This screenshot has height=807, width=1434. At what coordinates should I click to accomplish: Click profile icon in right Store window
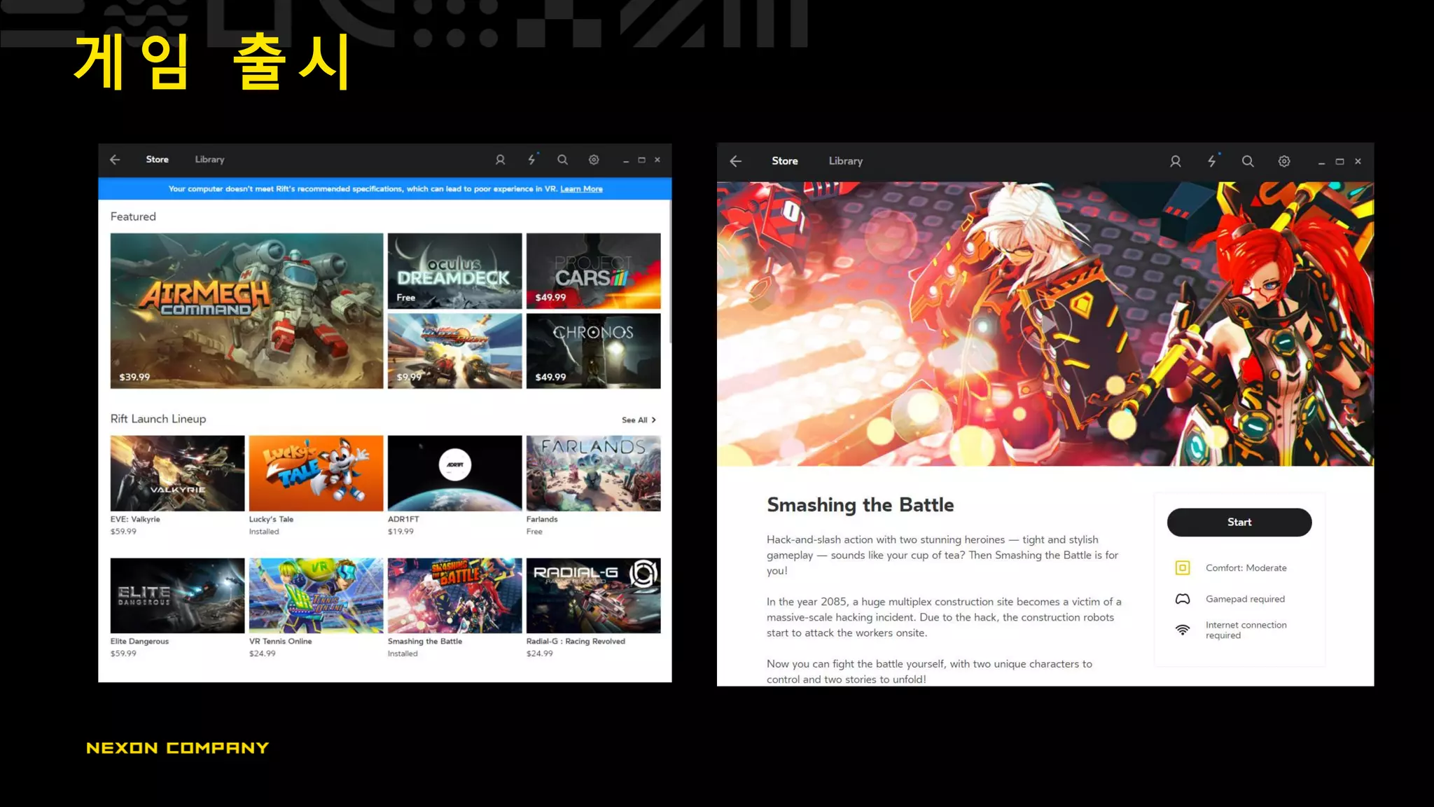pyautogui.click(x=1176, y=161)
